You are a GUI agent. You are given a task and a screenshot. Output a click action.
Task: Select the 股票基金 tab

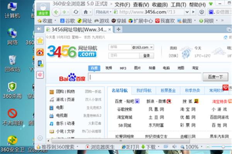coord(168,90)
